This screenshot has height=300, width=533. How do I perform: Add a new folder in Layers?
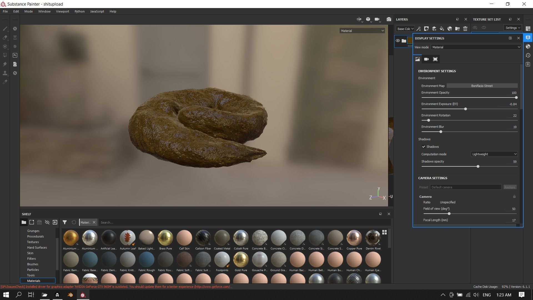click(x=457, y=29)
